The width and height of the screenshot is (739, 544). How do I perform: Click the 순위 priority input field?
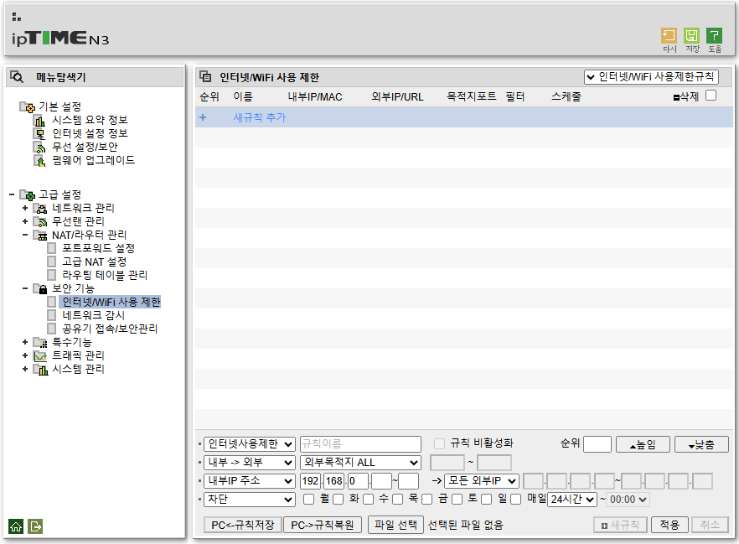597,444
